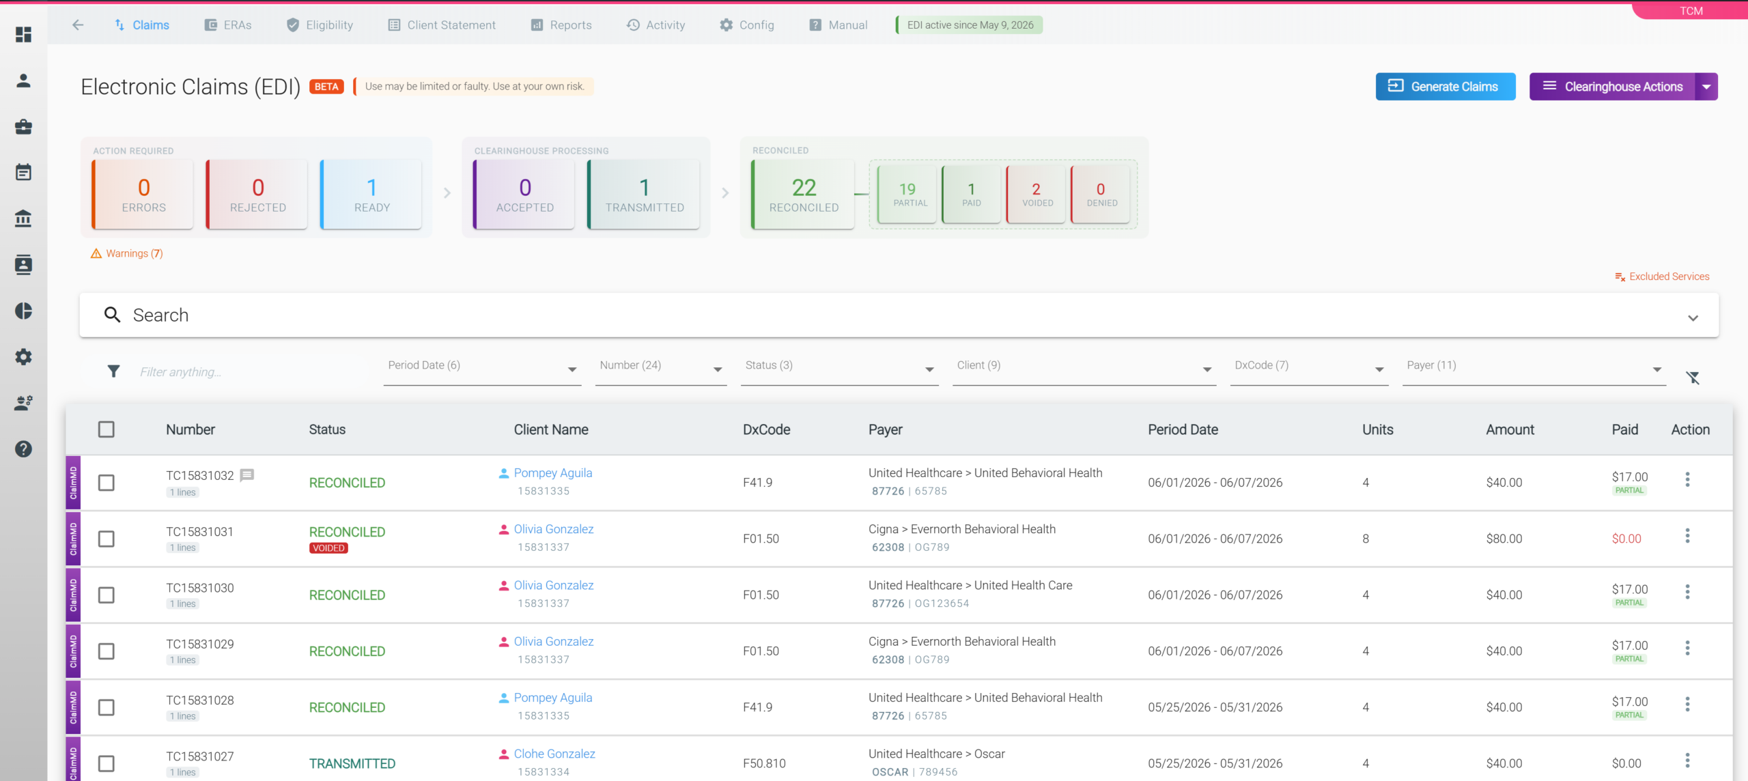Open the contacts badge sidebar icon

pyautogui.click(x=23, y=264)
